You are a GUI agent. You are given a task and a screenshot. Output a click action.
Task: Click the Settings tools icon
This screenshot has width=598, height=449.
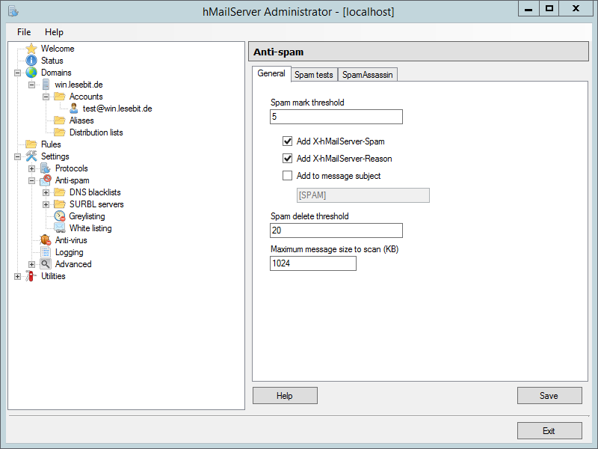(x=31, y=156)
